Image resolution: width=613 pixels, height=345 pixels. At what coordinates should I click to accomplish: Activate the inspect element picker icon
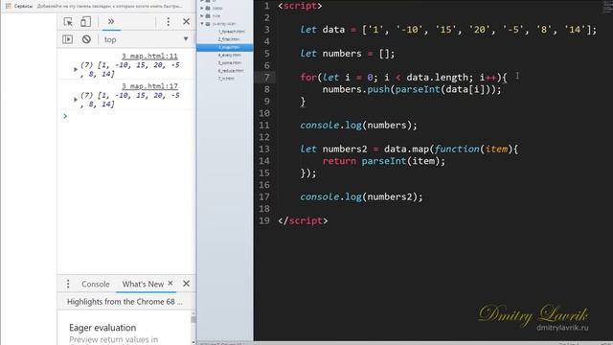tap(68, 21)
